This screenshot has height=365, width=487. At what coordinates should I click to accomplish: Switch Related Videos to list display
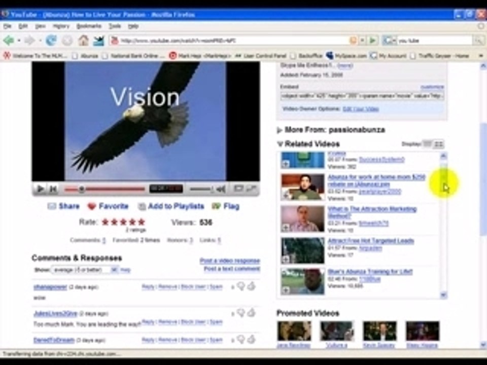coord(428,143)
